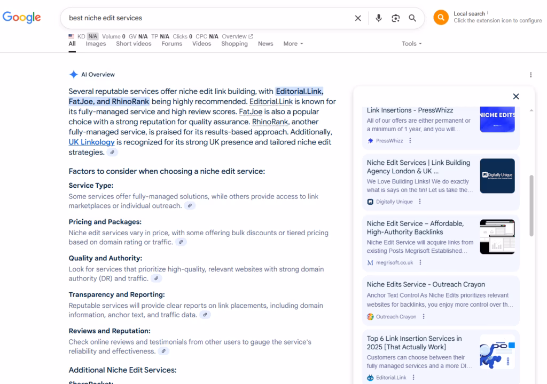Click the PressWhizz favicon
Image resolution: width=547 pixels, height=384 pixels.
(370, 141)
